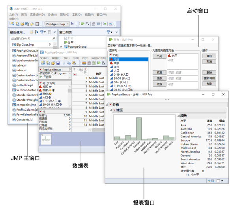
Task: Open 列(C) menu in PopAgeGroup data table
Action: pyautogui.click(x=85, y=58)
